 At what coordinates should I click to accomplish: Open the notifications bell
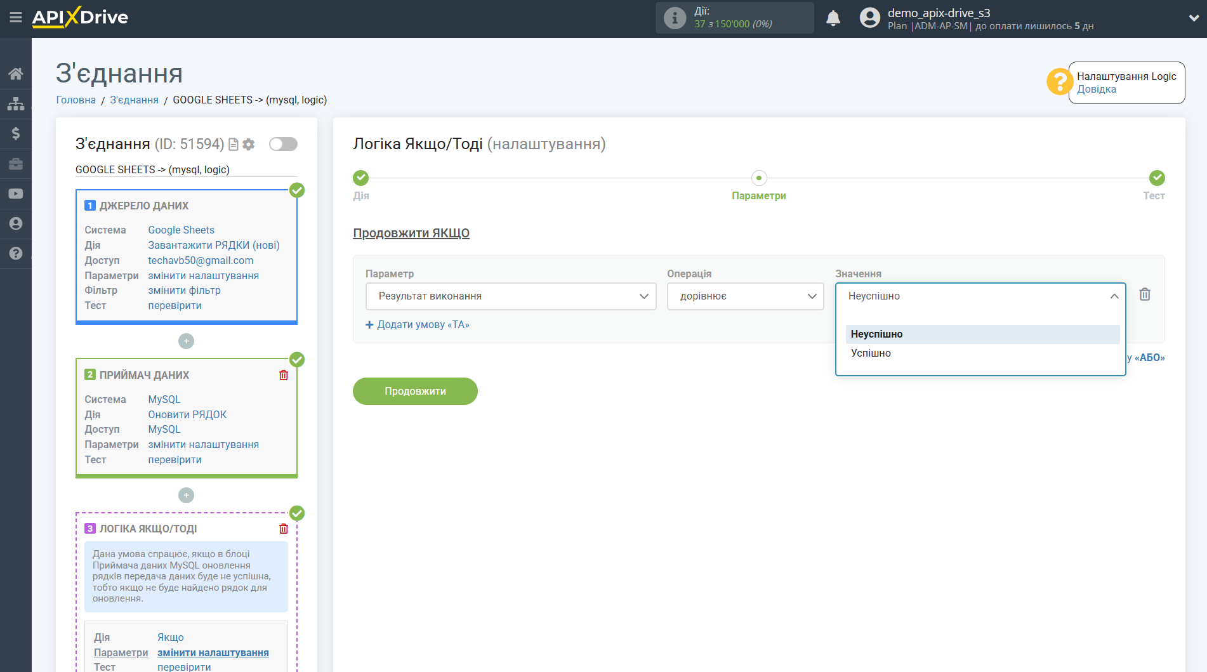click(833, 18)
